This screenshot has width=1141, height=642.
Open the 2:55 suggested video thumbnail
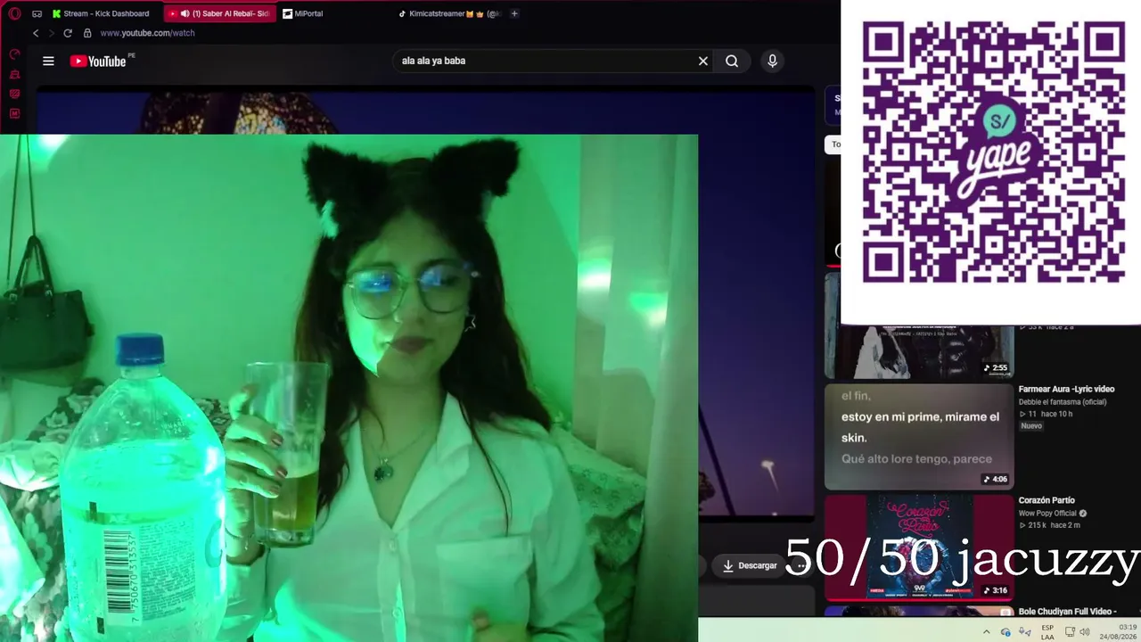[919, 352]
